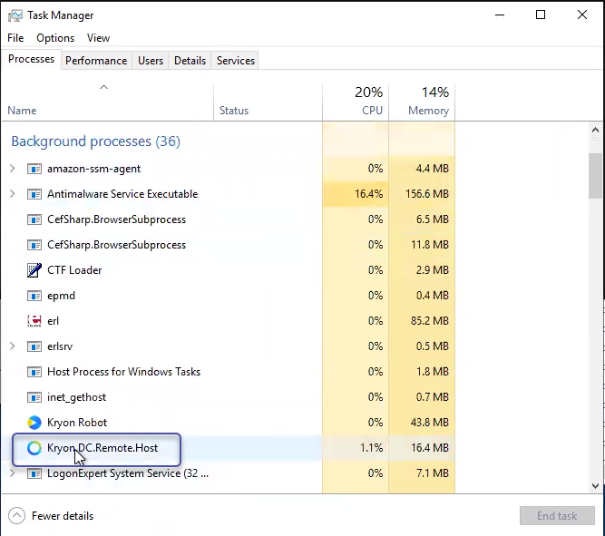This screenshot has height=536, width=605.
Task: Click the scrollbar down arrow
Action: (x=595, y=486)
